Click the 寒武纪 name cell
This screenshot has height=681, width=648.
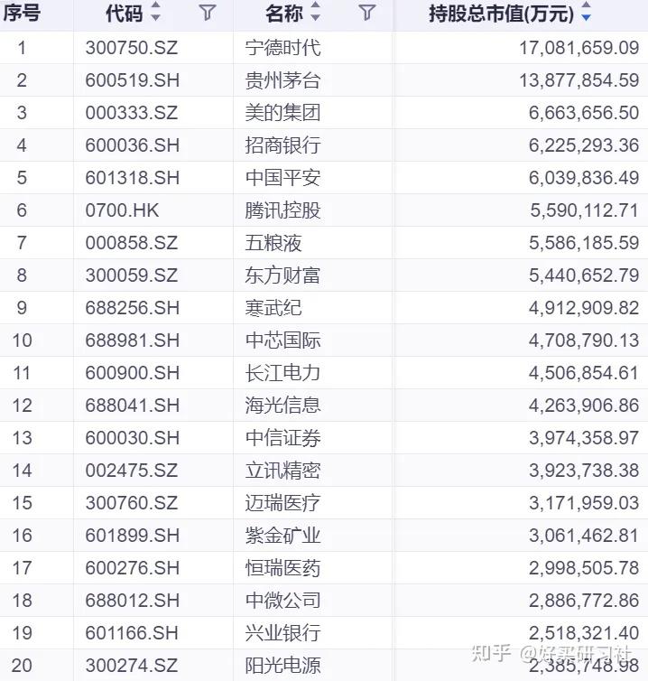[273, 308]
